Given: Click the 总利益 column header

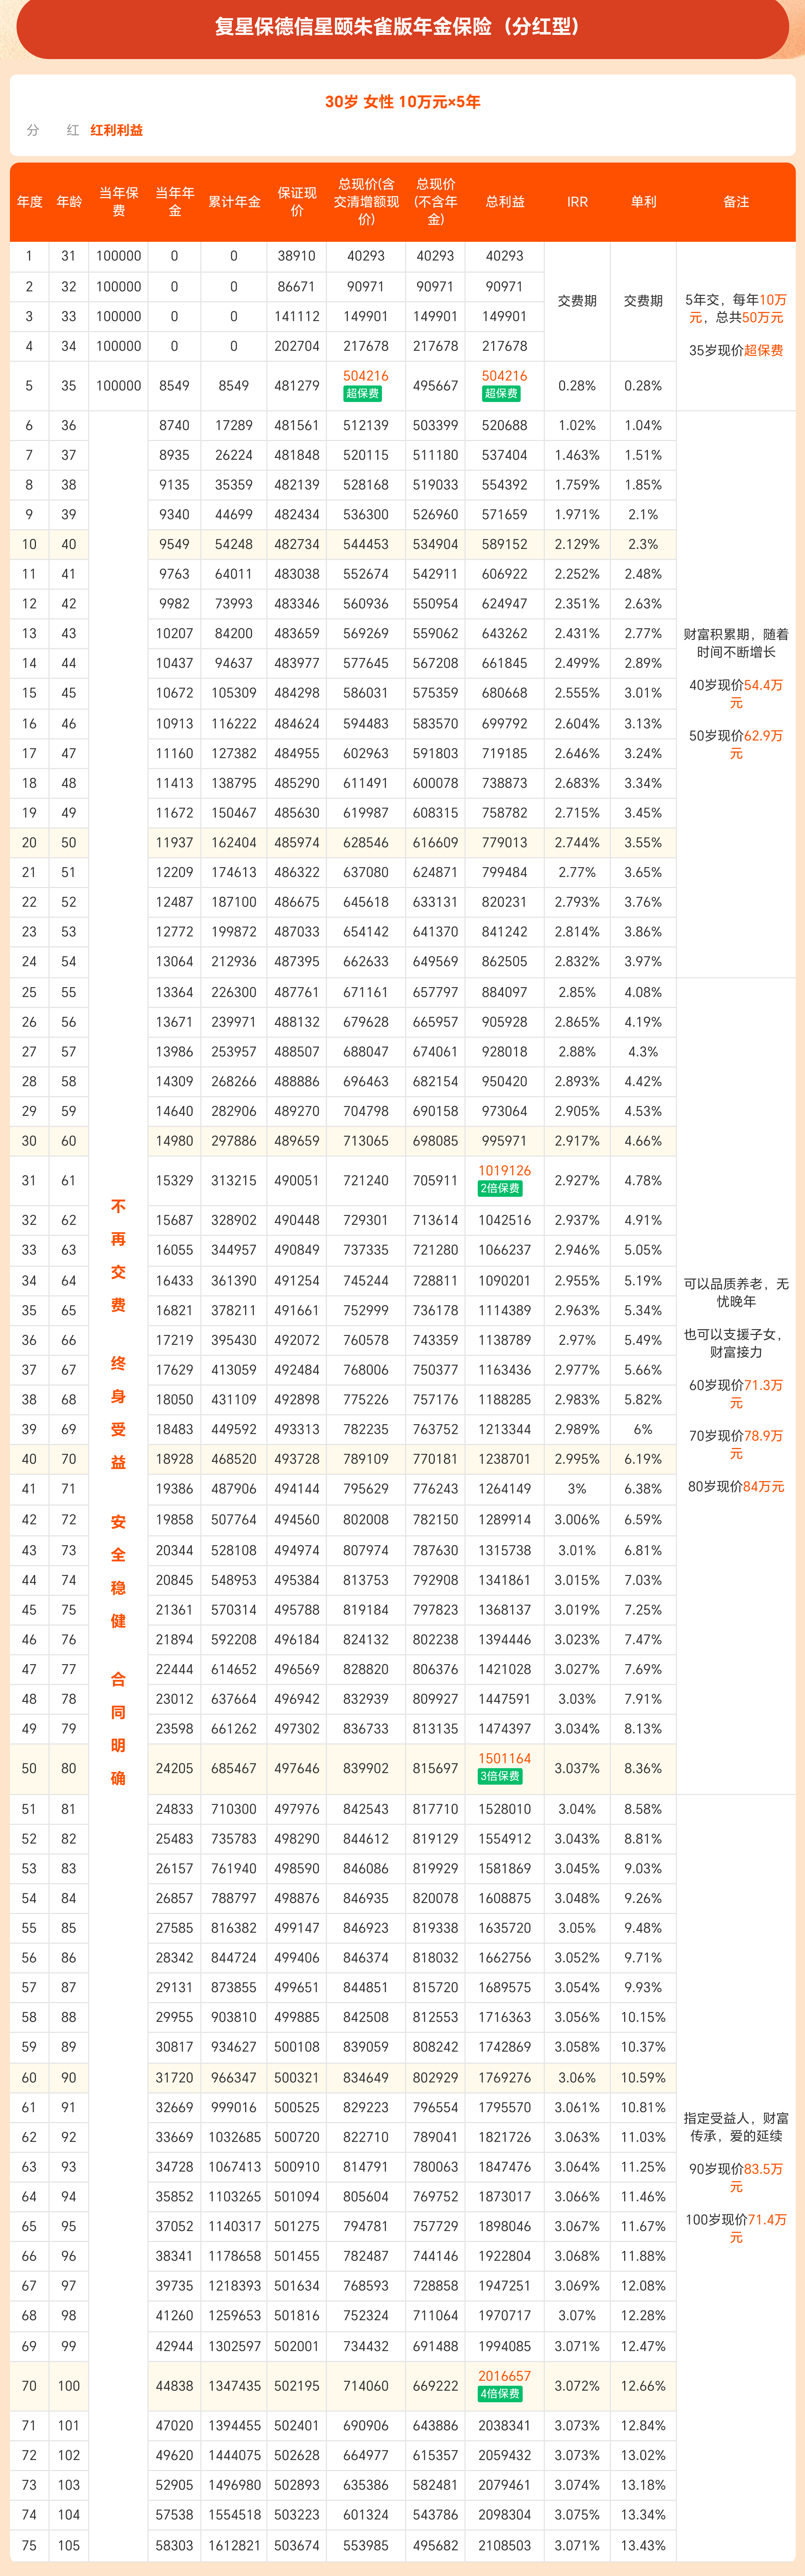Looking at the screenshot, I should [x=505, y=202].
